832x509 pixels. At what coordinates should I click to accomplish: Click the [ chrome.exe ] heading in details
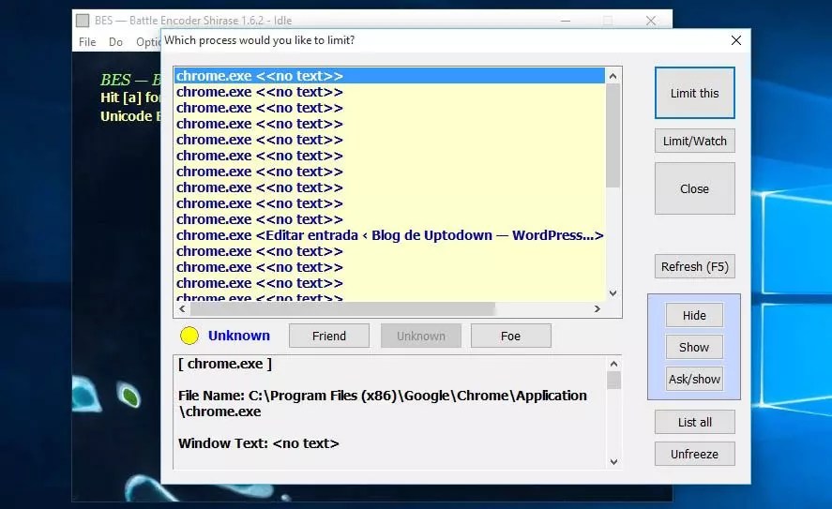(225, 364)
